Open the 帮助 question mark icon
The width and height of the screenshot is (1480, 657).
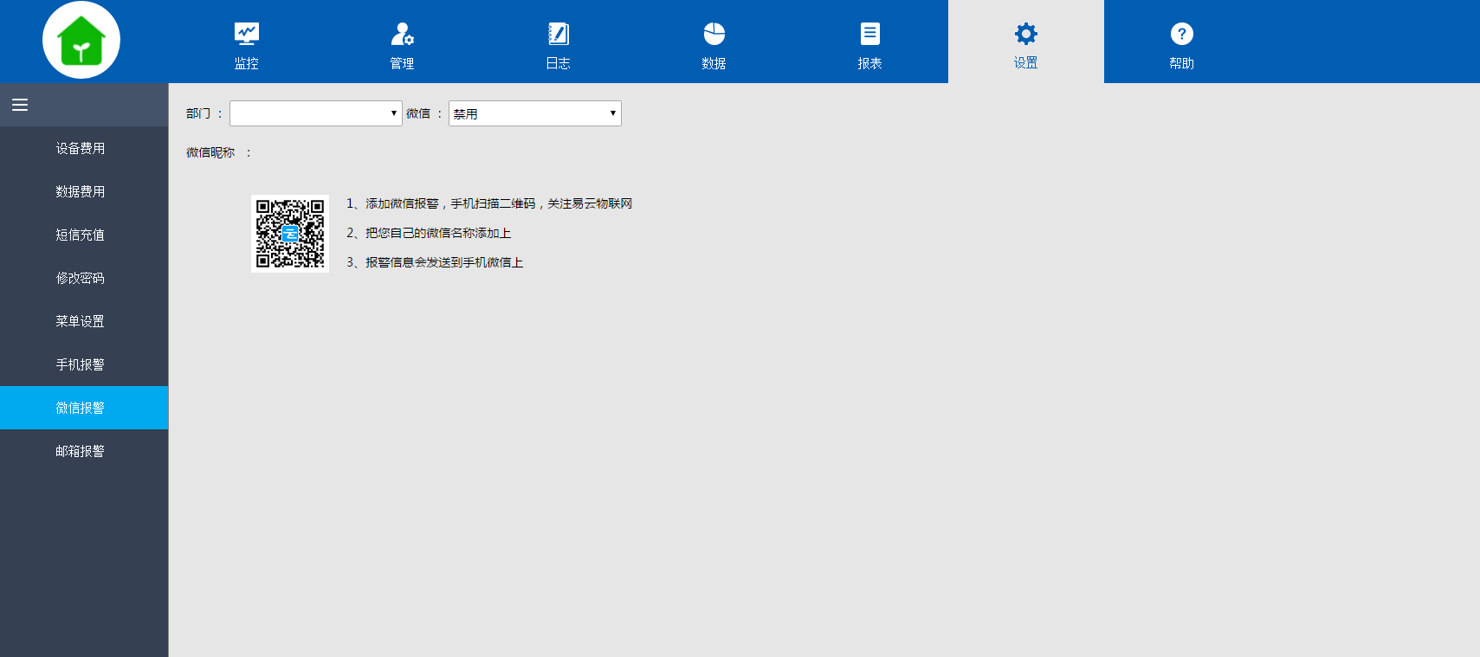pyautogui.click(x=1182, y=34)
